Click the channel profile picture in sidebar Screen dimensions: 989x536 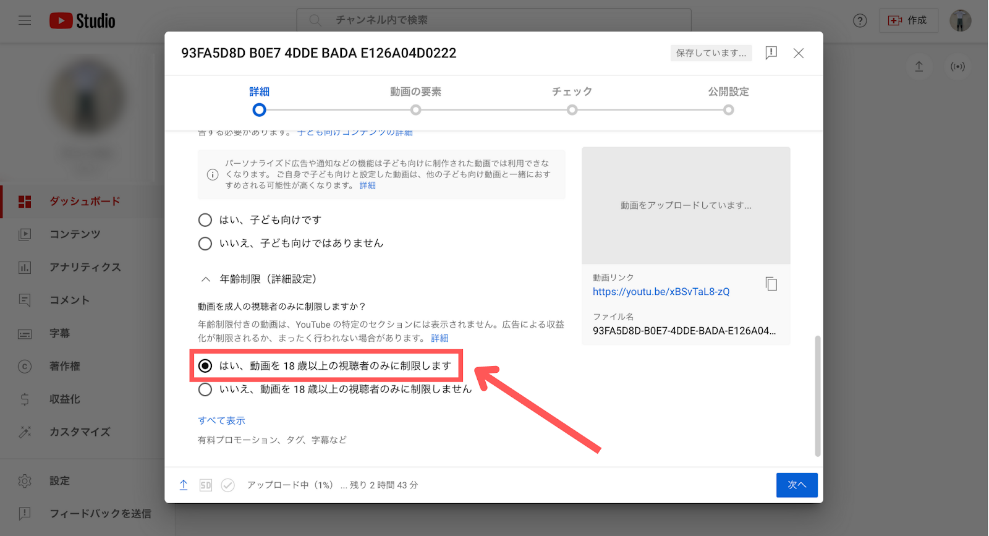pos(87,98)
